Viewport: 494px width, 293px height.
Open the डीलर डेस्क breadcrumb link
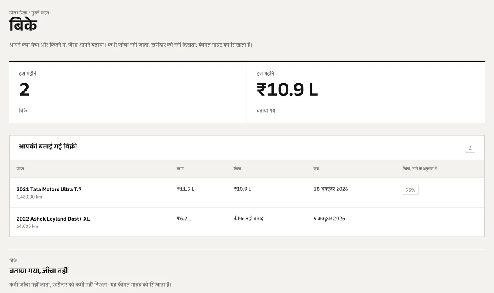click(18, 13)
